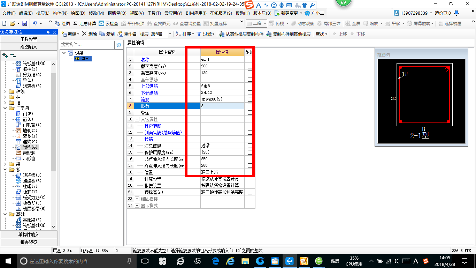
Task: Open the 工具(T) menu
Action: pyautogui.click(x=154, y=13)
